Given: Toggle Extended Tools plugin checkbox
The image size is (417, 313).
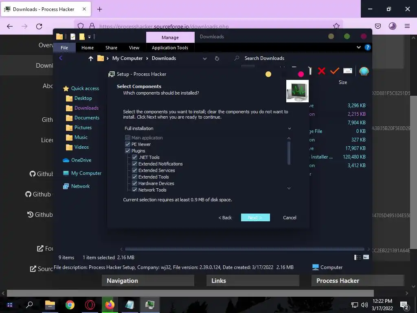Looking at the screenshot, I should [x=134, y=177].
